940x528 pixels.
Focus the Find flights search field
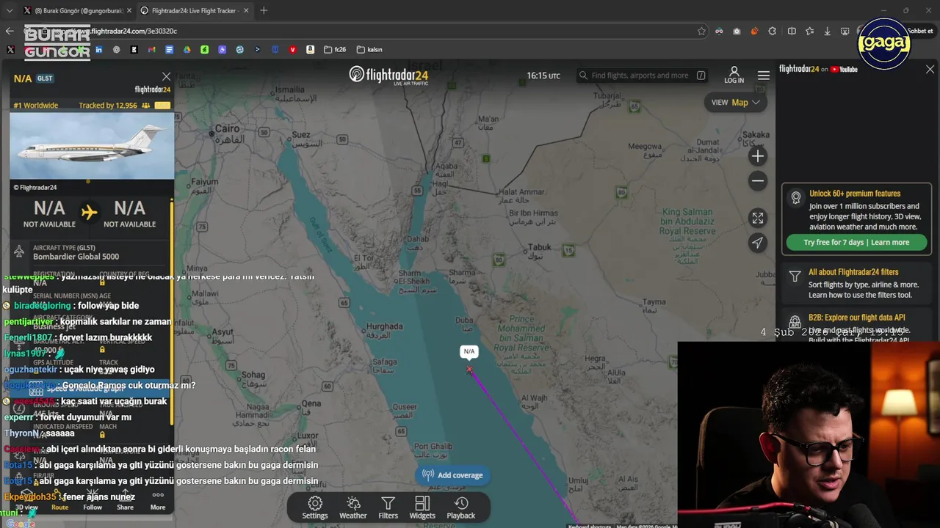pyautogui.click(x=643, y=76)
